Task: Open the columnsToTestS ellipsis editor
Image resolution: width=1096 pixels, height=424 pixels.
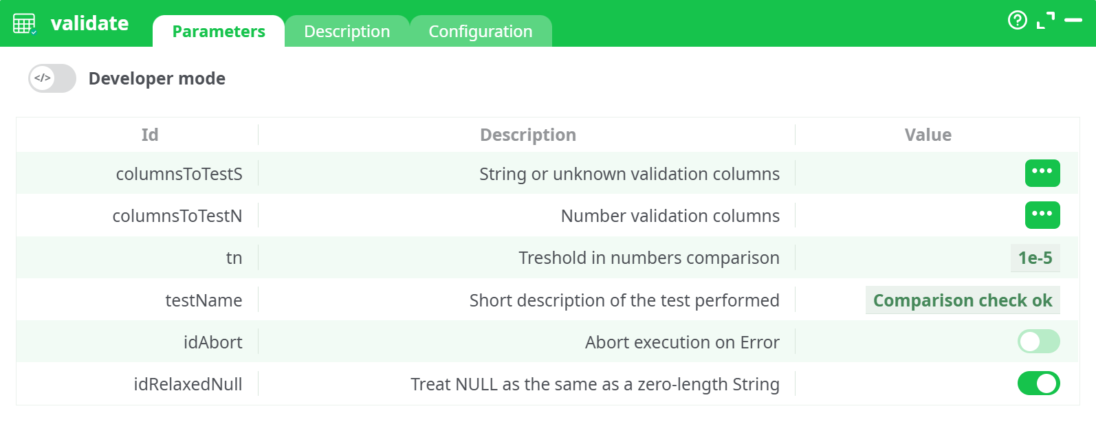Action: pyautogui.click(x=1042, y=173)
